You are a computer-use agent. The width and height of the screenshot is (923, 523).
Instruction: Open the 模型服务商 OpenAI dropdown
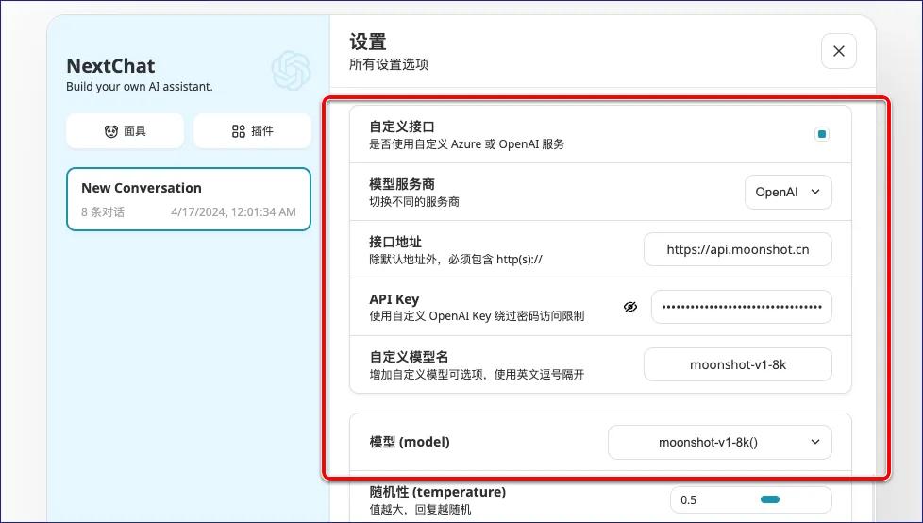click(x=787, y=192)
